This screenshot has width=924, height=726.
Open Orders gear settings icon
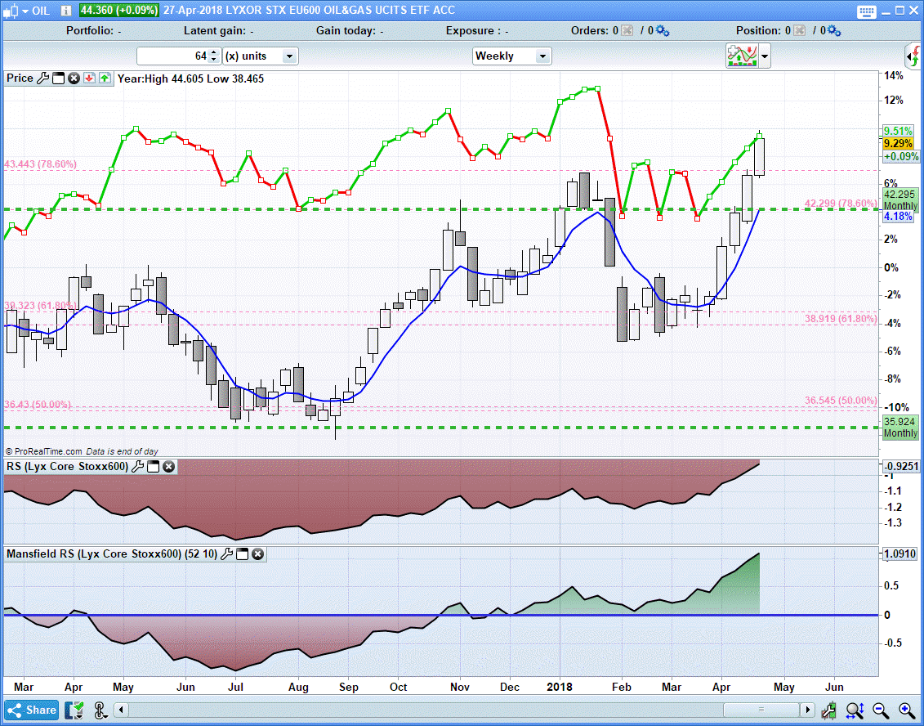663,31
